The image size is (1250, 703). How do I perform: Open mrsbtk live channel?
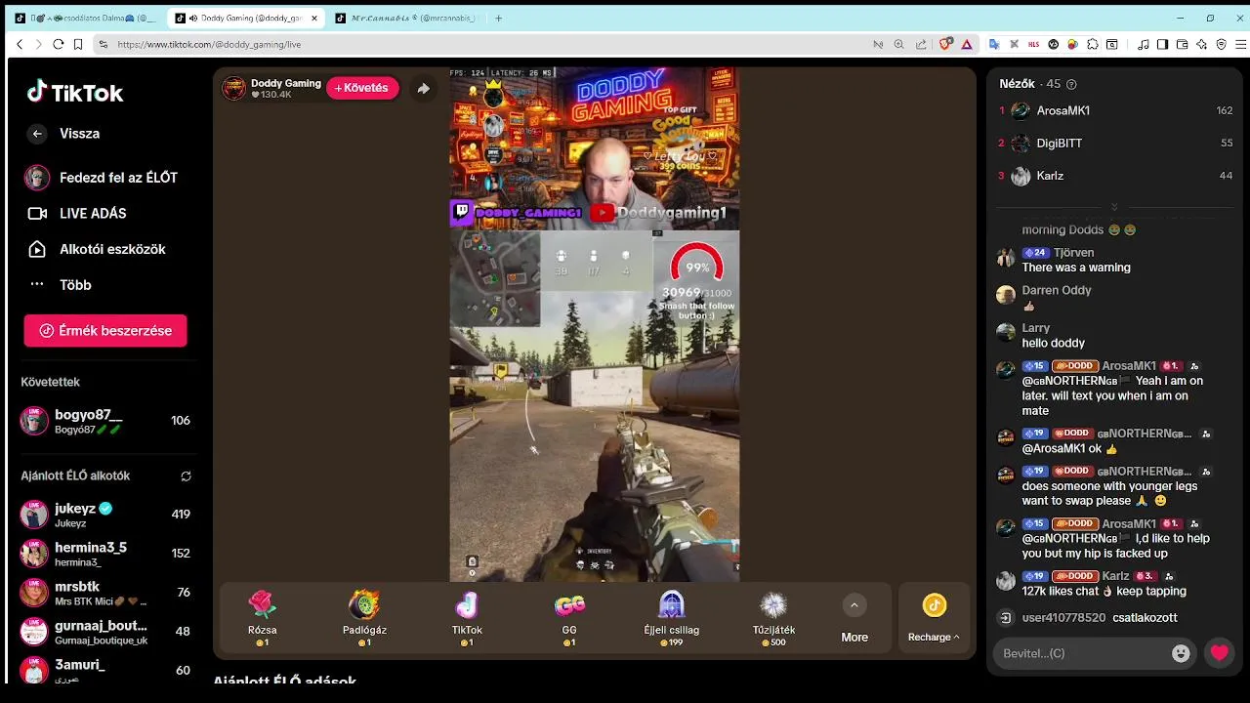point(105,593)
